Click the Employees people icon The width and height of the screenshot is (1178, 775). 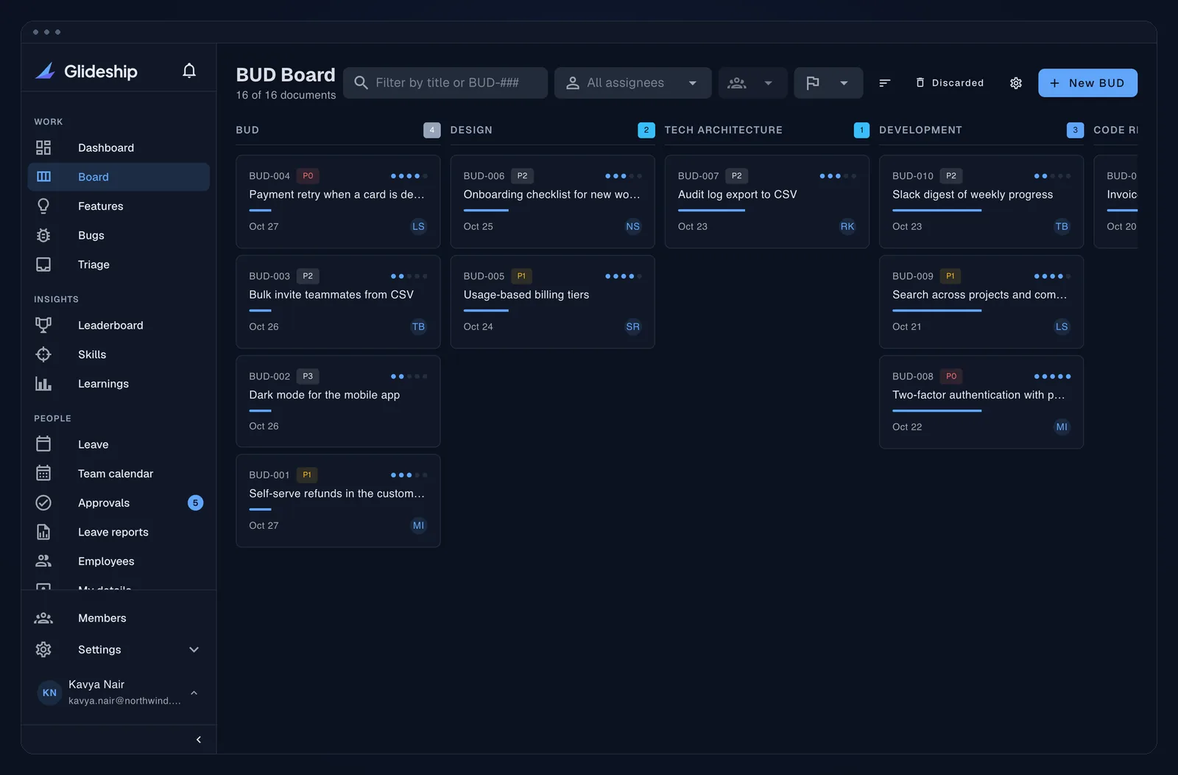(x=43, y=561)
